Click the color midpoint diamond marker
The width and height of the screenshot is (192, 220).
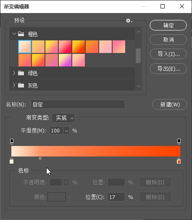tap(40, 159)
